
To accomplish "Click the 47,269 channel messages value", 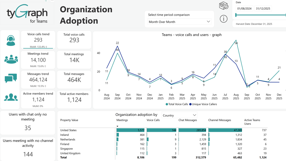I will (x=238, y=130).
